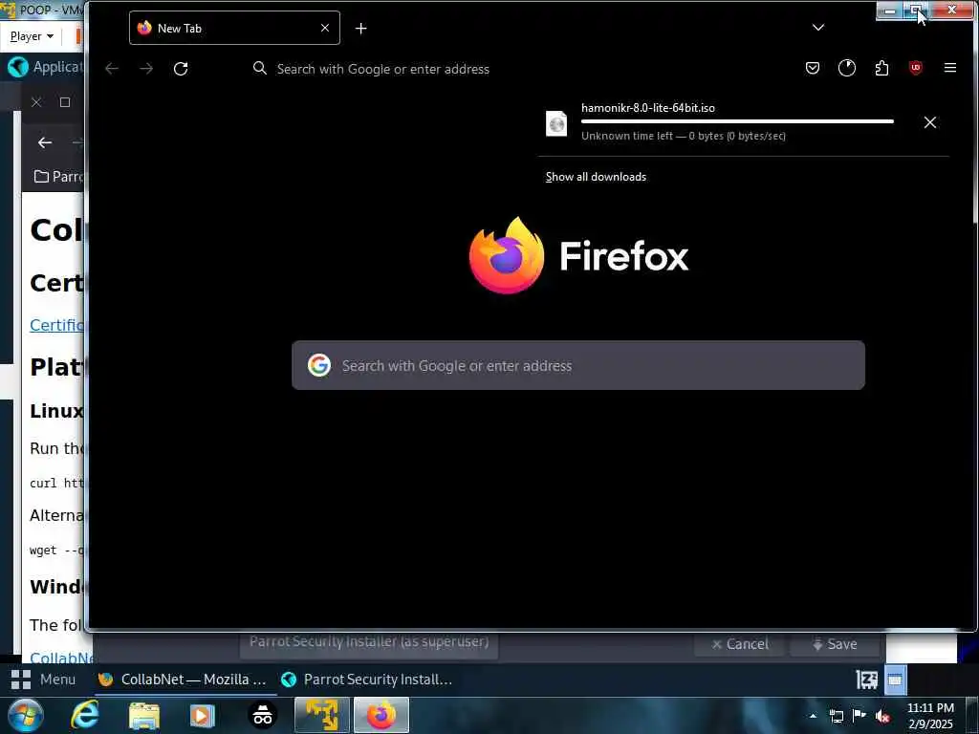Switch to Parrot Security Installer taskbar item

367,680
